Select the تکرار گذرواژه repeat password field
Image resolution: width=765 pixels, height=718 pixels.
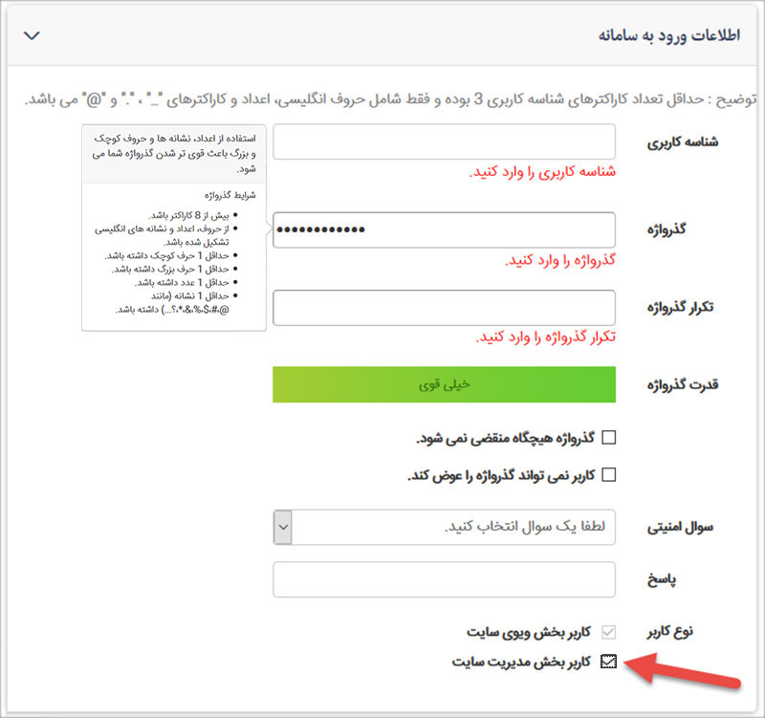point(444,308)
